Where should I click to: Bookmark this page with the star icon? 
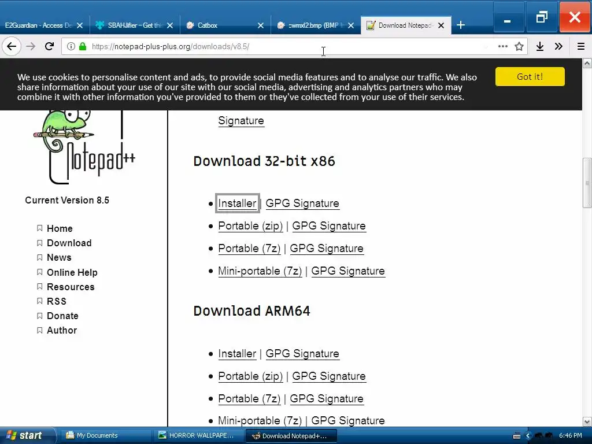519,46
